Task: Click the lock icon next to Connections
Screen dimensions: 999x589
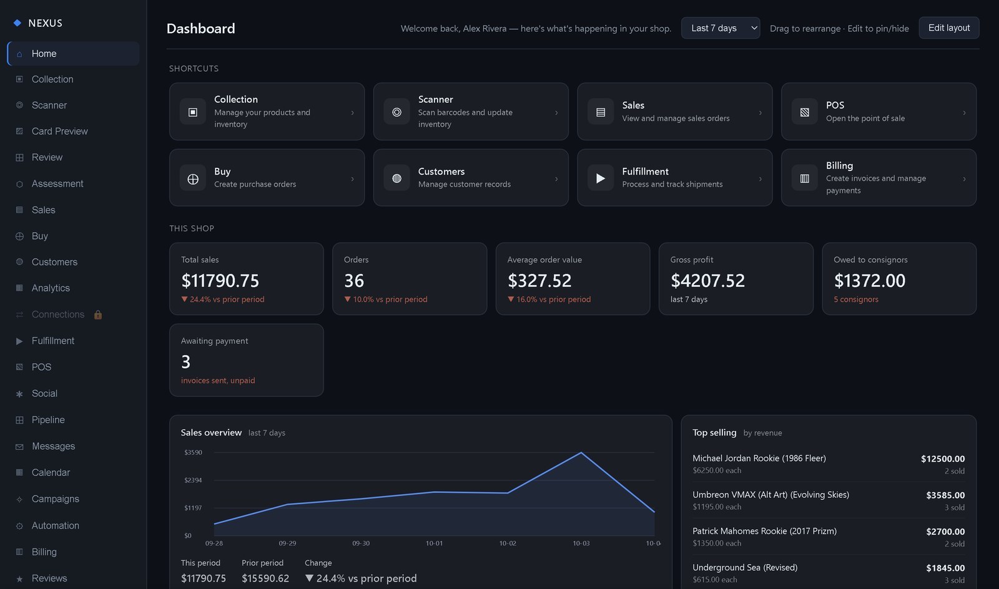Action: tap(98, 314)
